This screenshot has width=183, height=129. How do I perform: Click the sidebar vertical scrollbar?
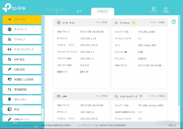43,62
